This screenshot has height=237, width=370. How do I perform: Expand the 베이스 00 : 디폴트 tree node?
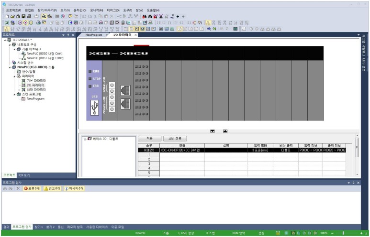(x=85, y=139)
